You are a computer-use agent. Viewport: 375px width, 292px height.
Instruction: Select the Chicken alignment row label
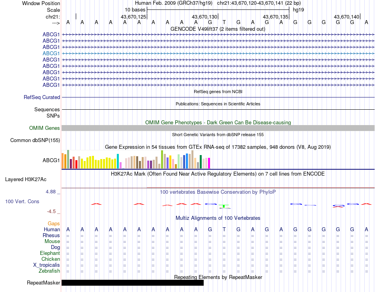[x=51, y=259]
